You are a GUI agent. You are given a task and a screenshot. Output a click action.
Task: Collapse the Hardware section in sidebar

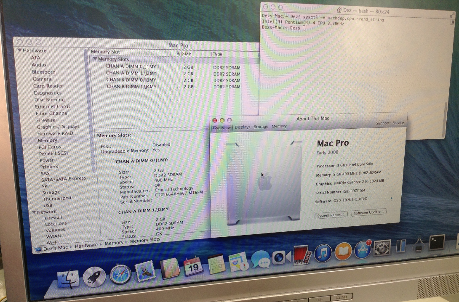coord(20,50)
